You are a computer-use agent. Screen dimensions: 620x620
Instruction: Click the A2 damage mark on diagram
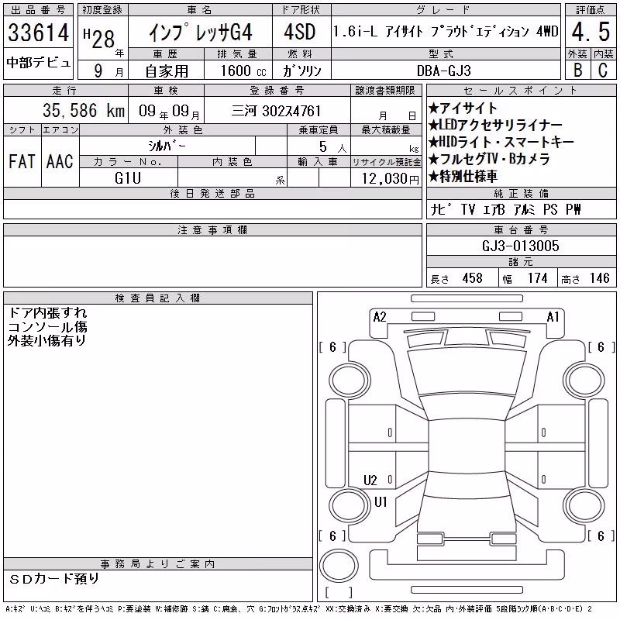tap(380, 317)
